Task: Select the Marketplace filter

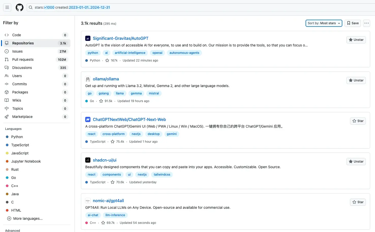Action: (x=36, y=117)
